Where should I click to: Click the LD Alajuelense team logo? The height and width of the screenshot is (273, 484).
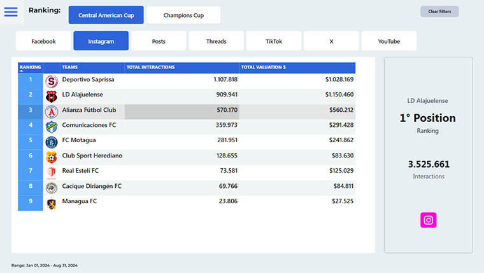pos(52,97)
